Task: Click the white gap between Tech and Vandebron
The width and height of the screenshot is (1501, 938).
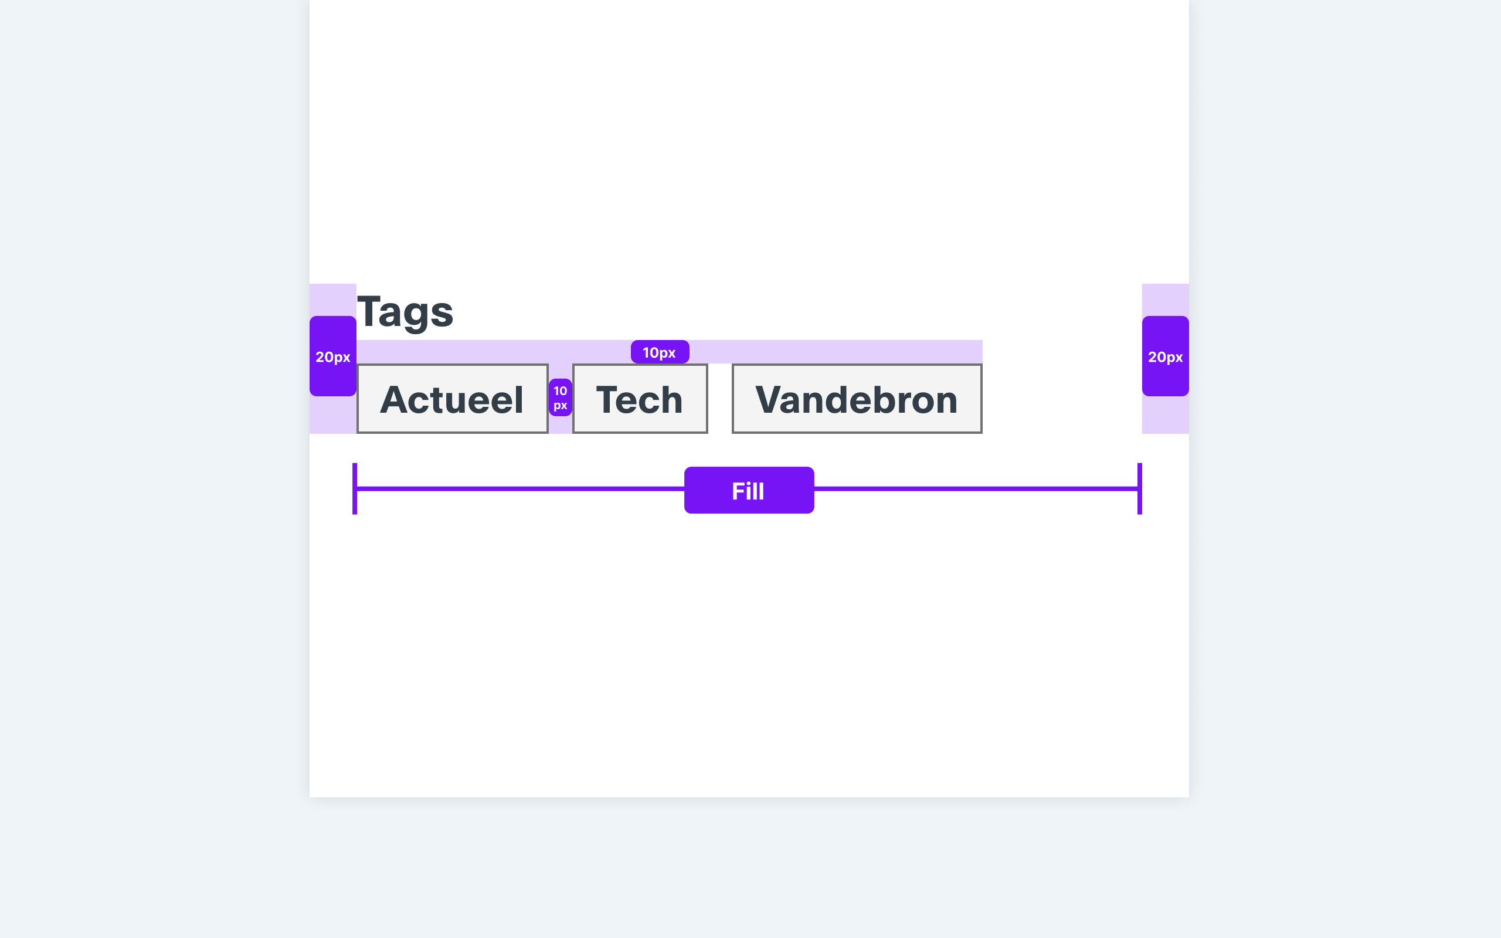Action: (x=720, y=398)
